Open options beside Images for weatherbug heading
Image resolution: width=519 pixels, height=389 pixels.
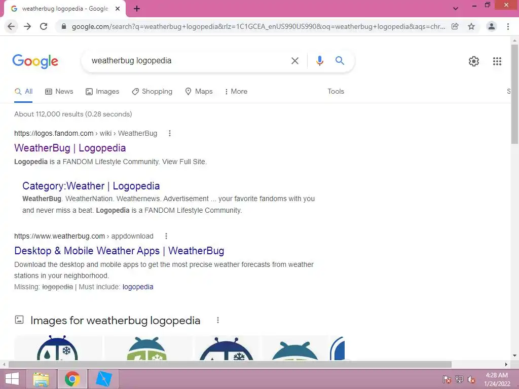click(x=218, y=320)
